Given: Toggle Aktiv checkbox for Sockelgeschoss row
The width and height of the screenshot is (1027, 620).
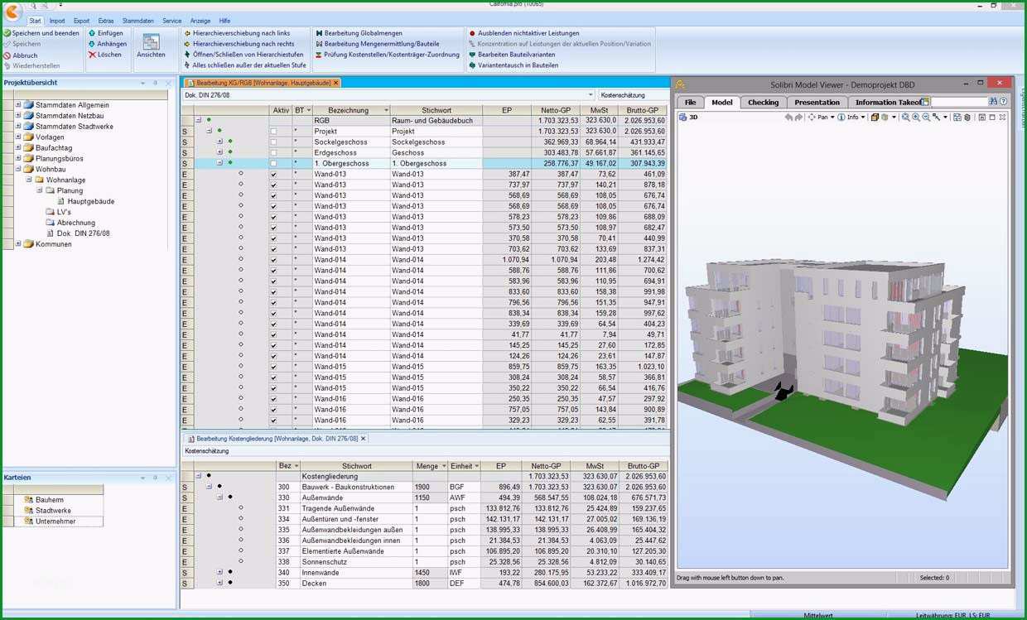Looking at the screenshot, I should tap(273, 142).
